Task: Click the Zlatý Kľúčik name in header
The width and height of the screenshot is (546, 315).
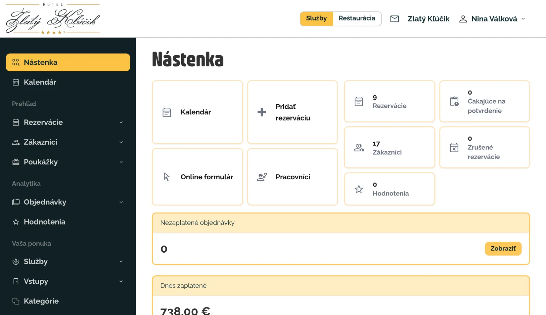Action: (429, 19)
